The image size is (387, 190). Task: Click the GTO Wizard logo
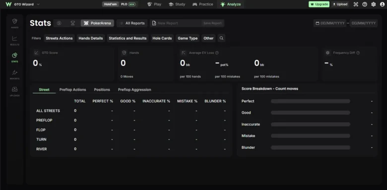pyautogui.click(x=8, y=4)
